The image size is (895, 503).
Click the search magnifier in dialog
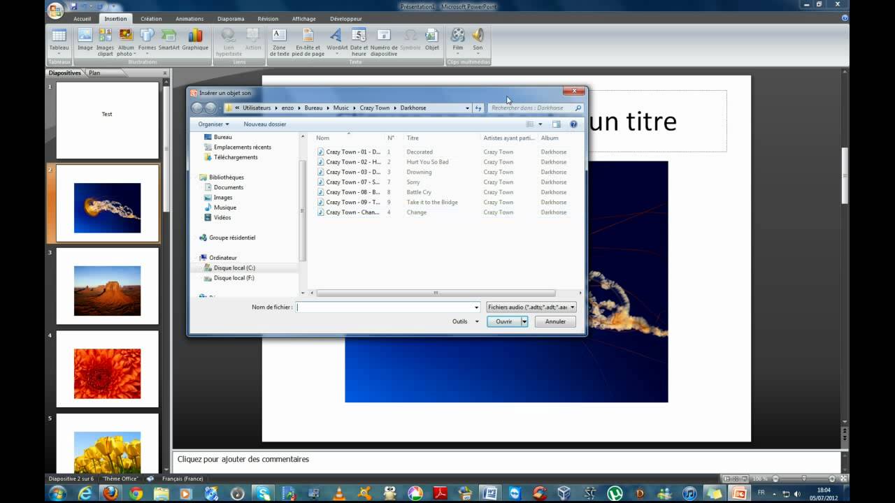coord(578,108)
